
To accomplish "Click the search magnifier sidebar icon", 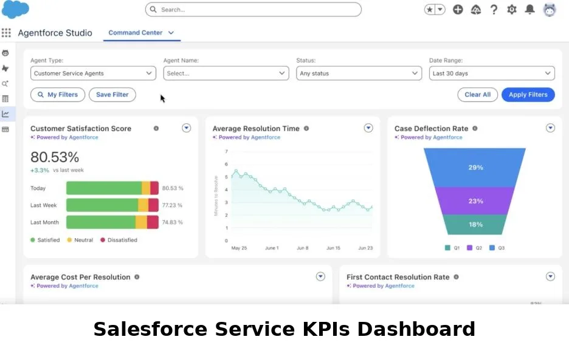I will click(x=5, y=84).
